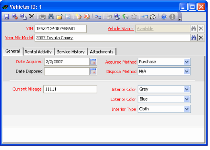This screenshot has width=210, height=150.
Task: Click the 2007 Toyota Camry linked value
Action: pyautogui.click(x=54, y=38)
